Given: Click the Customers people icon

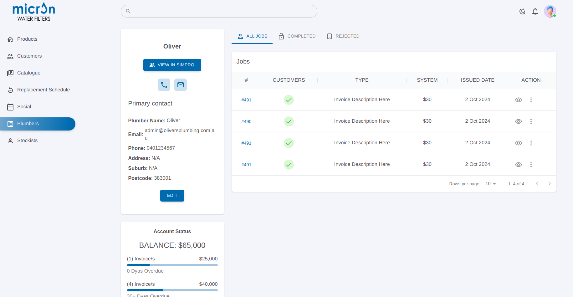Looking at the screenshot, I should [x=10, y=56].
